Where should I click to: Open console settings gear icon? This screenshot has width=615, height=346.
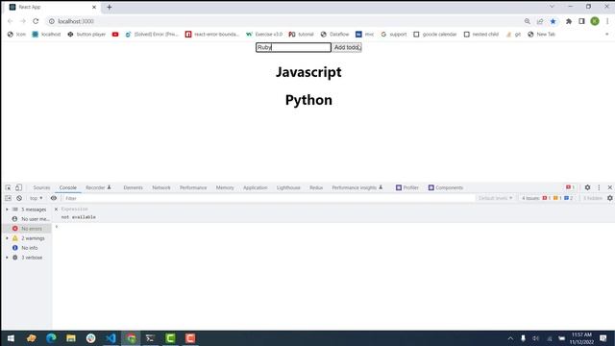point(609,198)
